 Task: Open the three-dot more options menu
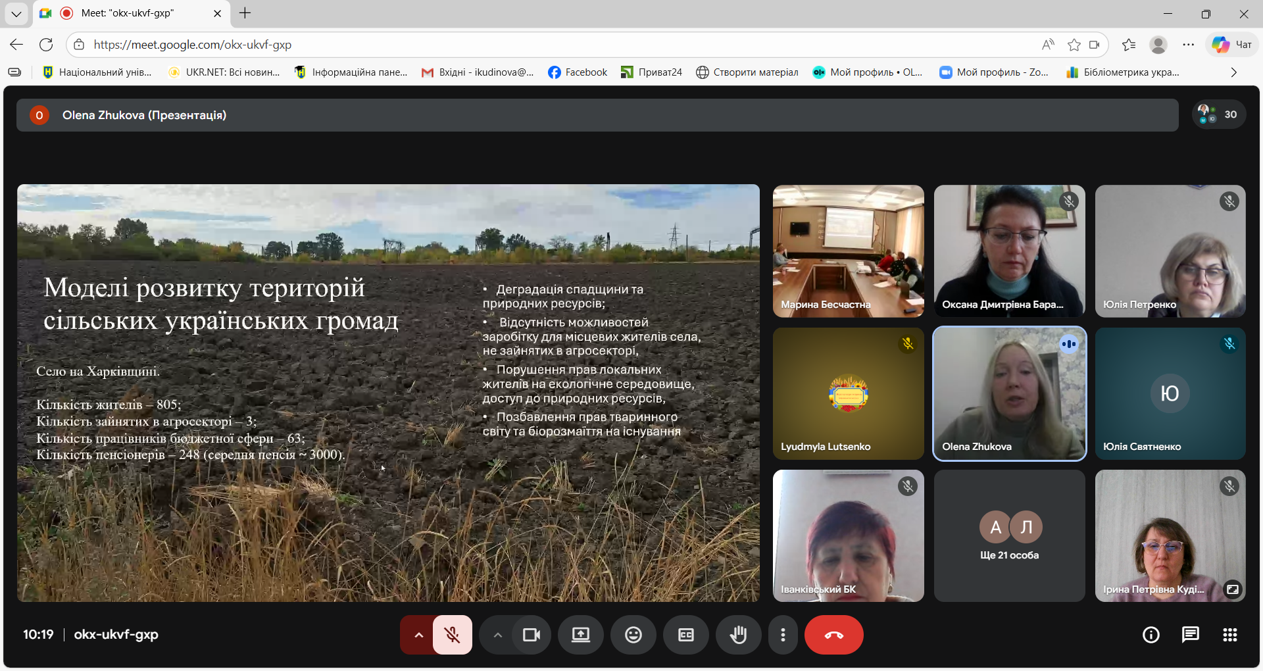[783, 635]
